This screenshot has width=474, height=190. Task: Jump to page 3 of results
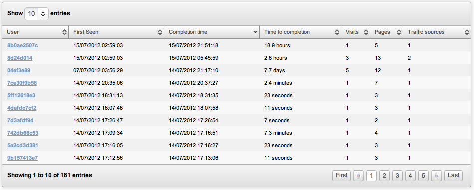point(397,176)
